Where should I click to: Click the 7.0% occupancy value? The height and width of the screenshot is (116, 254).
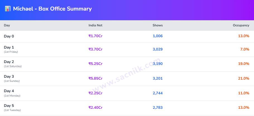(245, 49)
